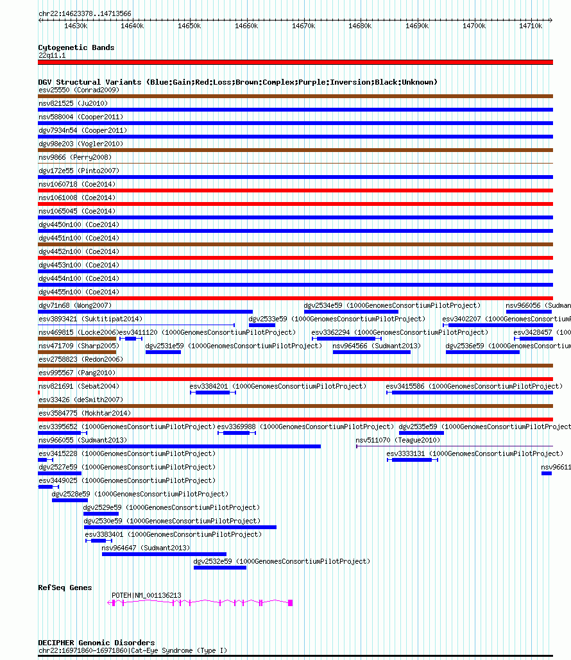Screen dimensions: 571x660
Task: Open the POTEH|NM_001136213 gene label
Action: pyautogui.click(x=146, y=596)
